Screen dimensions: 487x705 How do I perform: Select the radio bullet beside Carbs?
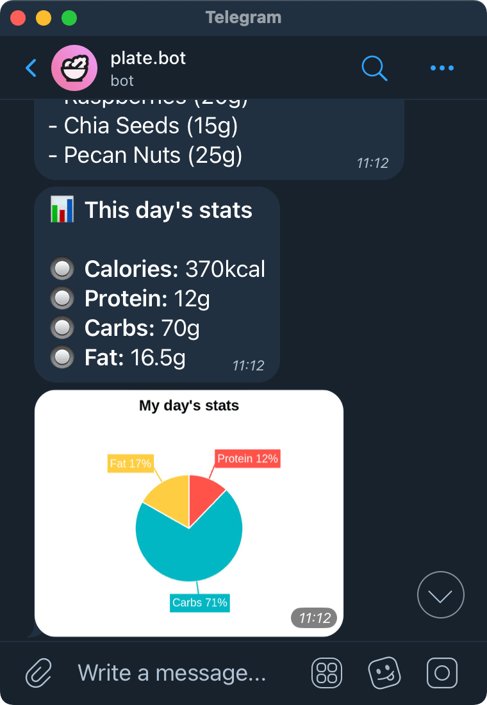[62, 328]
